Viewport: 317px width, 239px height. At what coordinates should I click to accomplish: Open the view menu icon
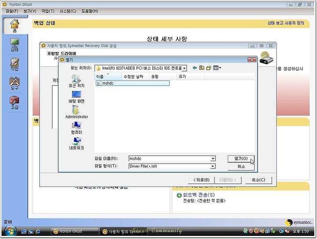tap(217, 68)
